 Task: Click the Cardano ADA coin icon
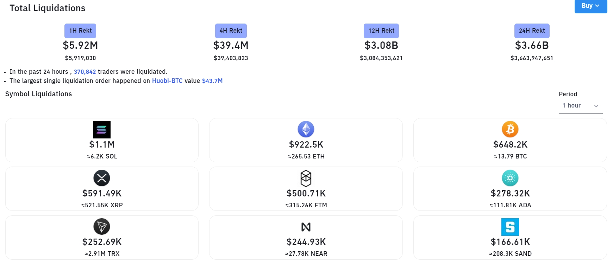coord(510,178)
